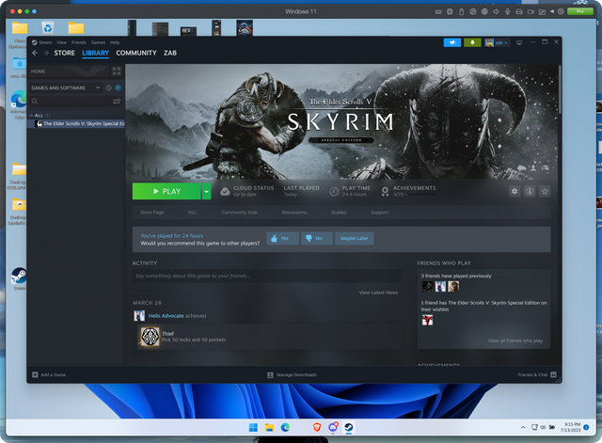The image size is (602, 443).
Task: Click Yes to recommend the game
Action: tap(279, 239)
